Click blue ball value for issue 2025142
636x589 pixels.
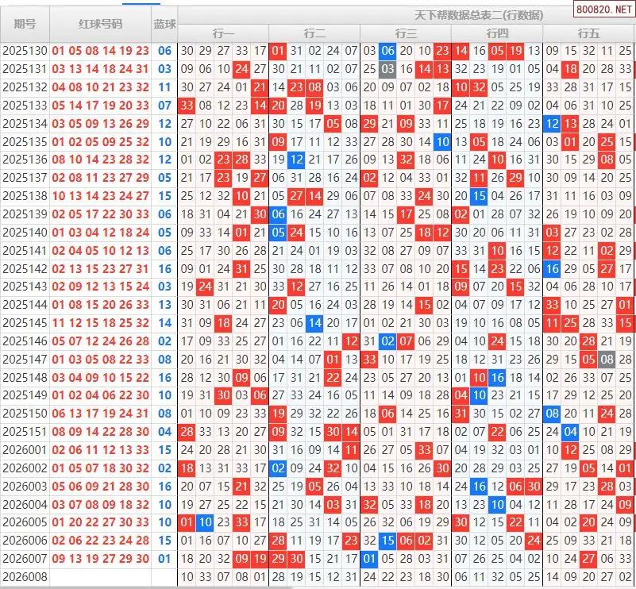(x=164, y=269)
